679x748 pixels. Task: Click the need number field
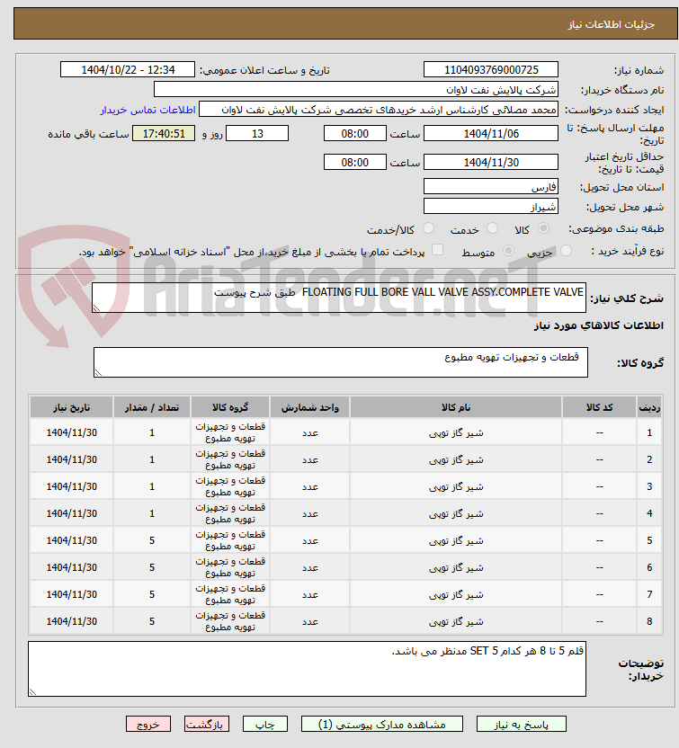(x=490, y=69)
